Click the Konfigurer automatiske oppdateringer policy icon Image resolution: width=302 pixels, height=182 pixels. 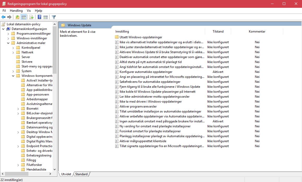coord(117,72)
